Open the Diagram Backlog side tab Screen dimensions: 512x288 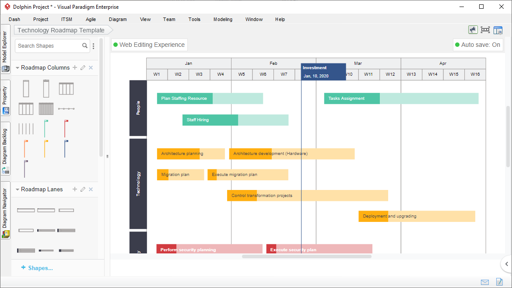[5, 149]
